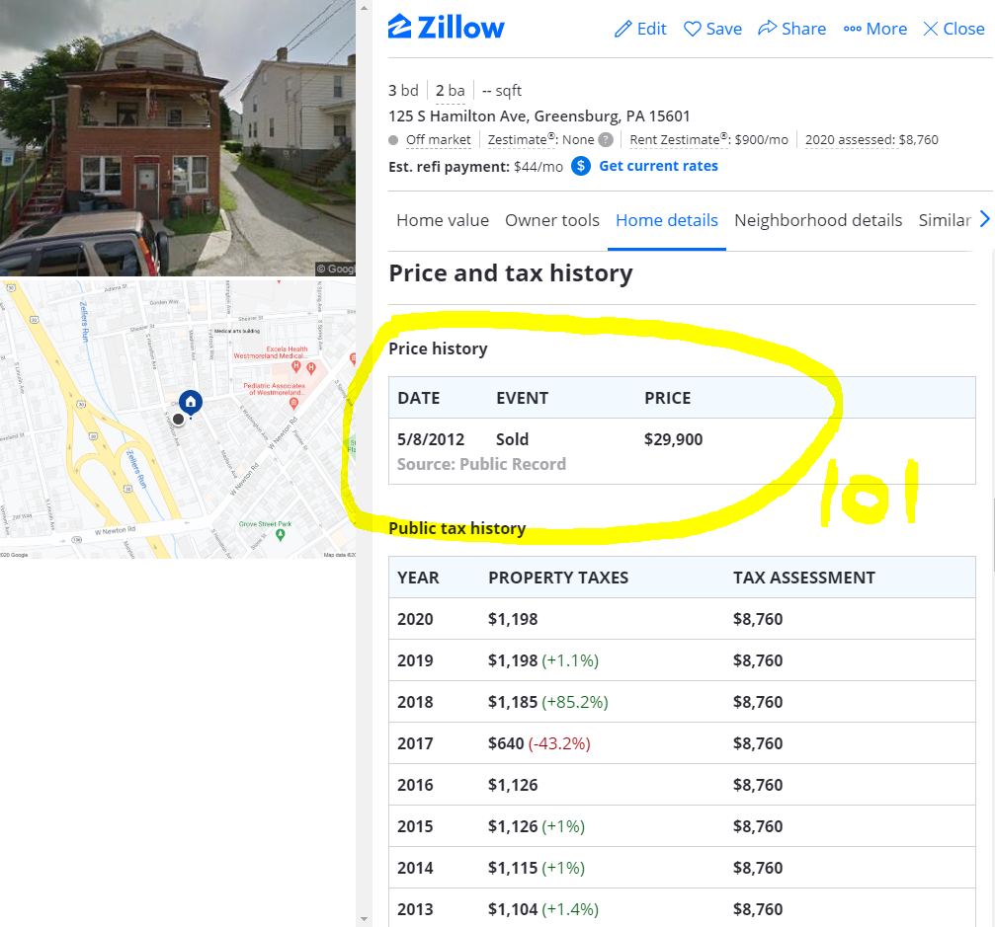Click the blue dollar sign icon
This screenshot has height=927, width=995.
pos(581,166)
